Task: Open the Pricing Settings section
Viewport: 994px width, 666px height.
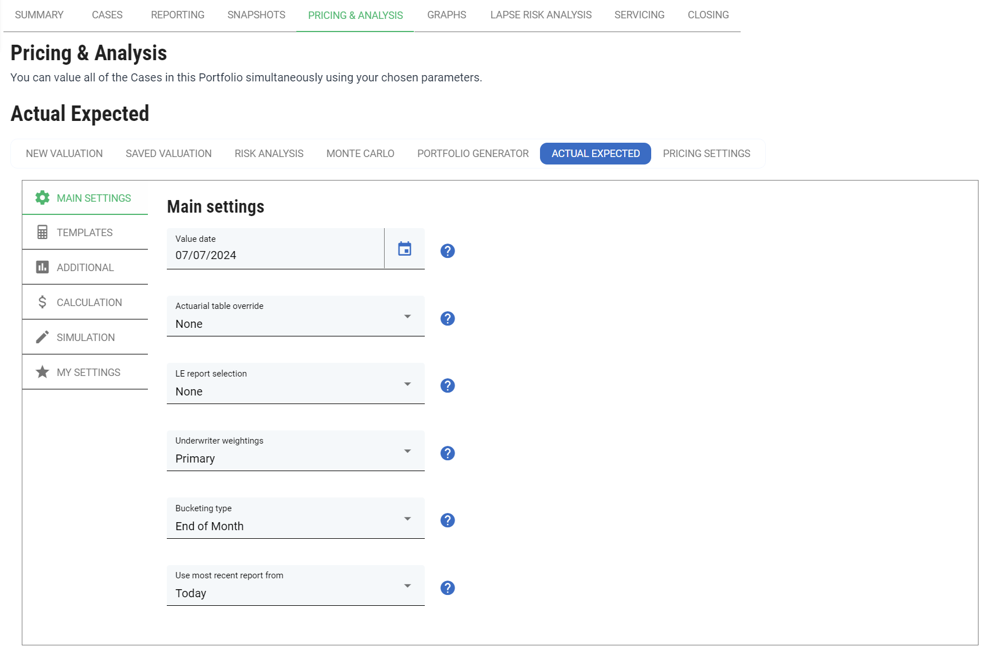Action: [706, 154]
